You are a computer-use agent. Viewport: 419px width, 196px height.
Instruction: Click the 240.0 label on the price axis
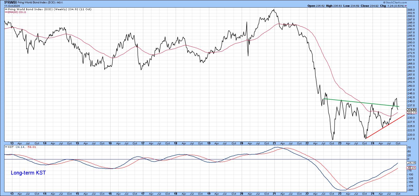point(412,101)
